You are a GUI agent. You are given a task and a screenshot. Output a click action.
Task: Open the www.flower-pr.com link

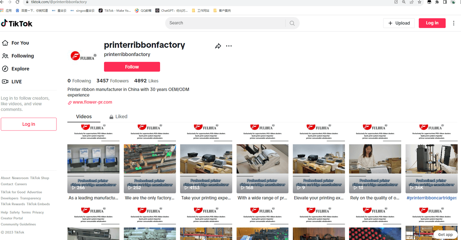click(x=92, y=102)
